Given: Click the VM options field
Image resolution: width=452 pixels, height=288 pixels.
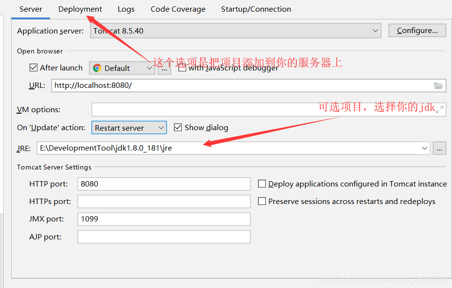Looking at the screenshot, I should 269,110.
